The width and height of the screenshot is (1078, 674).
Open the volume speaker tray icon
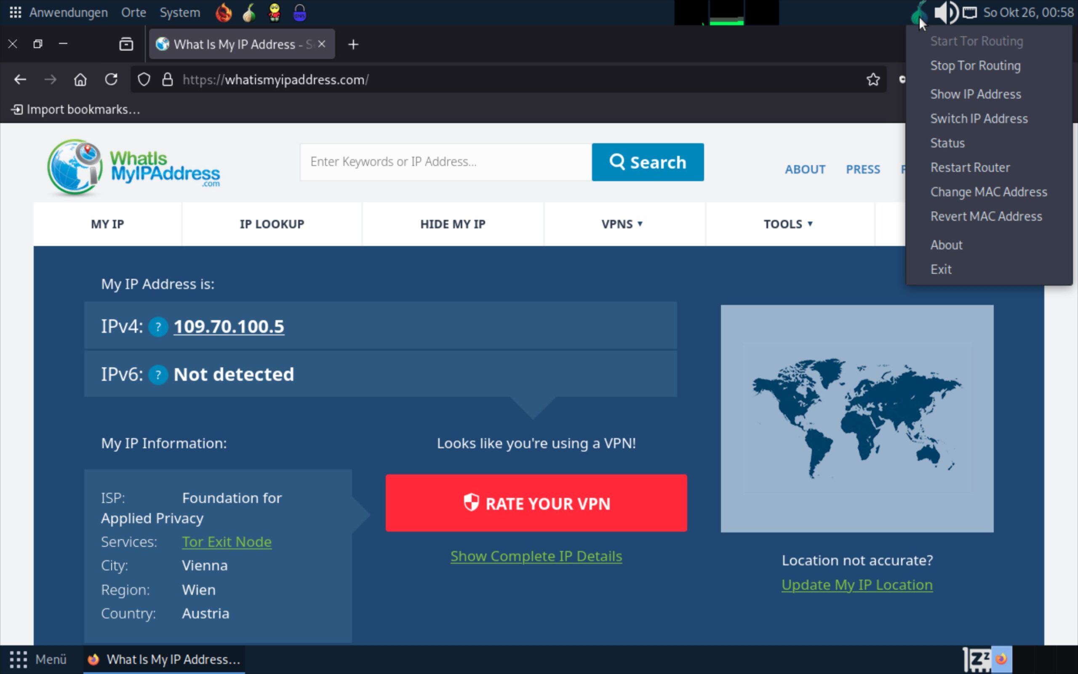coord(945,13)
